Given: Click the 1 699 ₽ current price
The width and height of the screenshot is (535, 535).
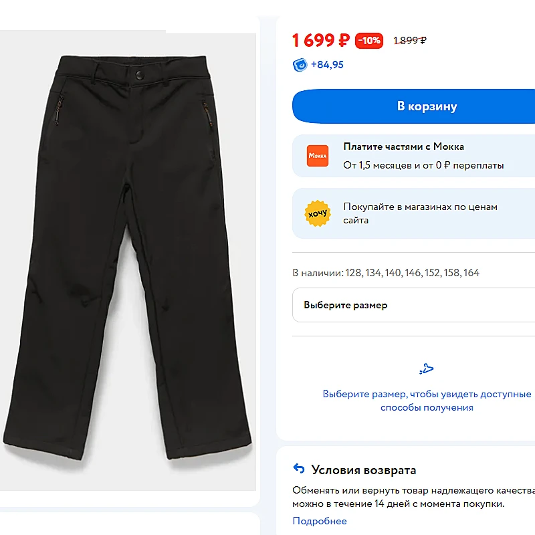Looking at the screenshot, I should point(321,41).
